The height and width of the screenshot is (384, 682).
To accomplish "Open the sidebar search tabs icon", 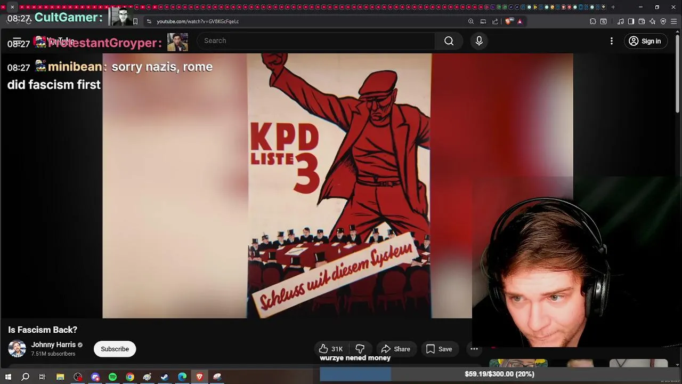I will [603, 21].
